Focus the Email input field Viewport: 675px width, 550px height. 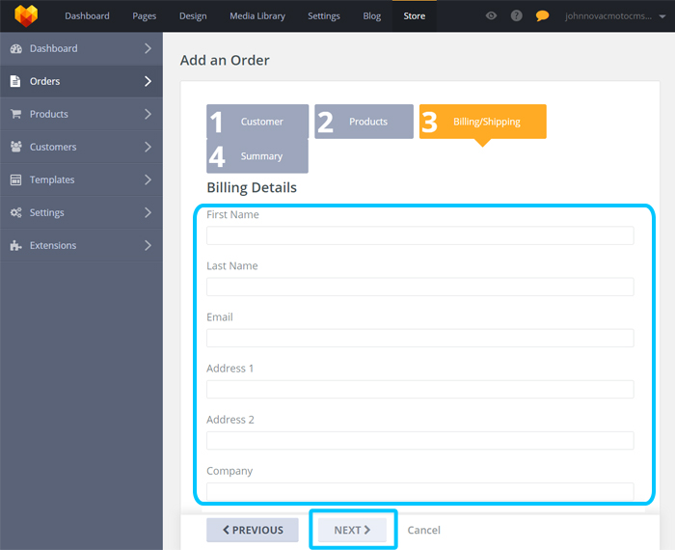420,338
